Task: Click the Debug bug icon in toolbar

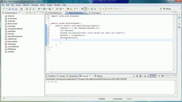Action: pyautogui.click(x=39, y=9)
